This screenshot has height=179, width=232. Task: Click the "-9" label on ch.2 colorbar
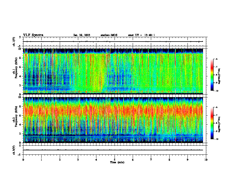[216, 131]
